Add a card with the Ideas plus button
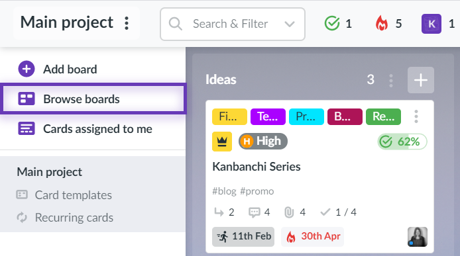This screenshot has width=460, height=256. [x=421, y=80]
